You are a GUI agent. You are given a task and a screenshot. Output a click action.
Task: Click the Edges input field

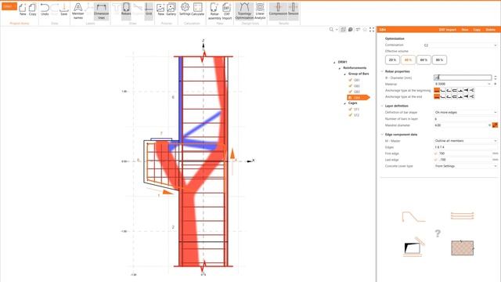point(466,147)
